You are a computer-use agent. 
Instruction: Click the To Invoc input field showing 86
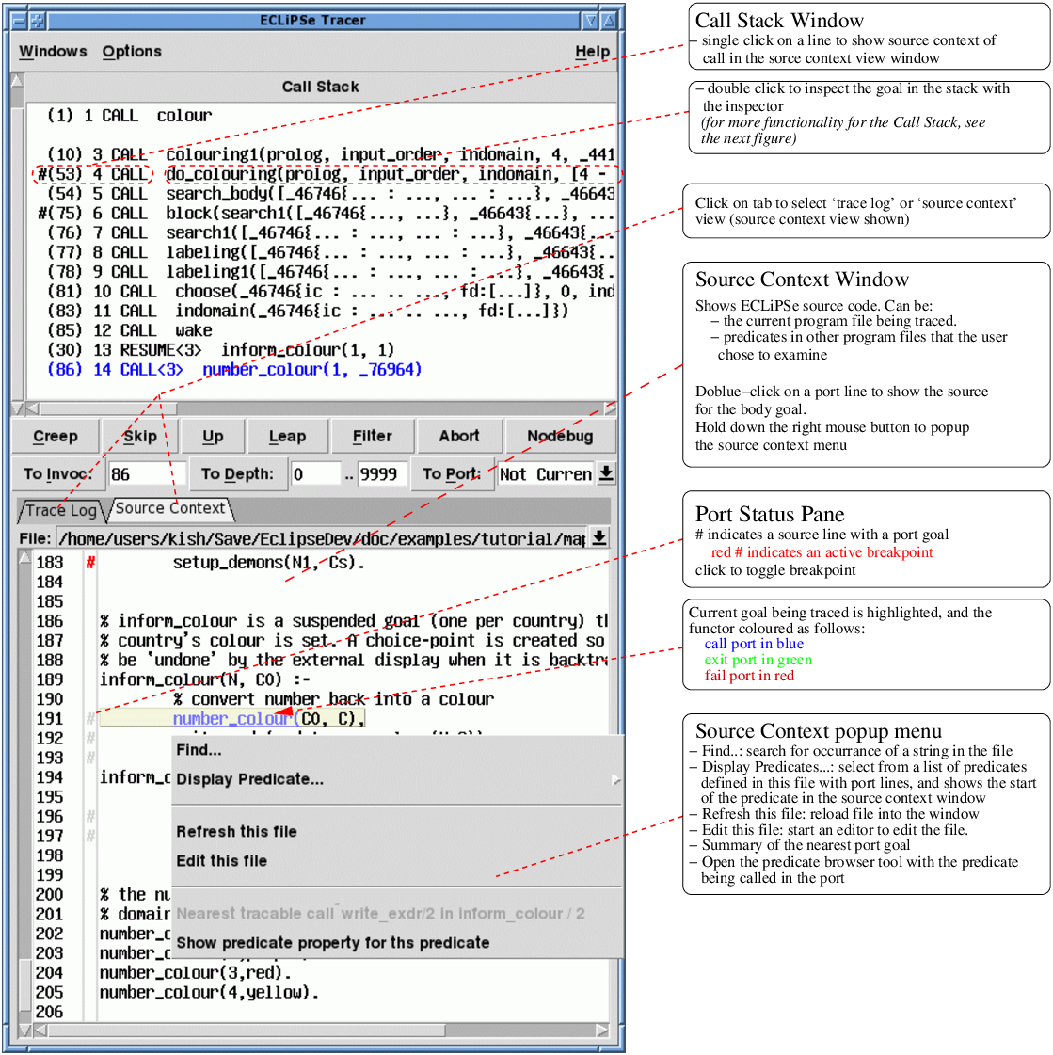tap(146, 474)
